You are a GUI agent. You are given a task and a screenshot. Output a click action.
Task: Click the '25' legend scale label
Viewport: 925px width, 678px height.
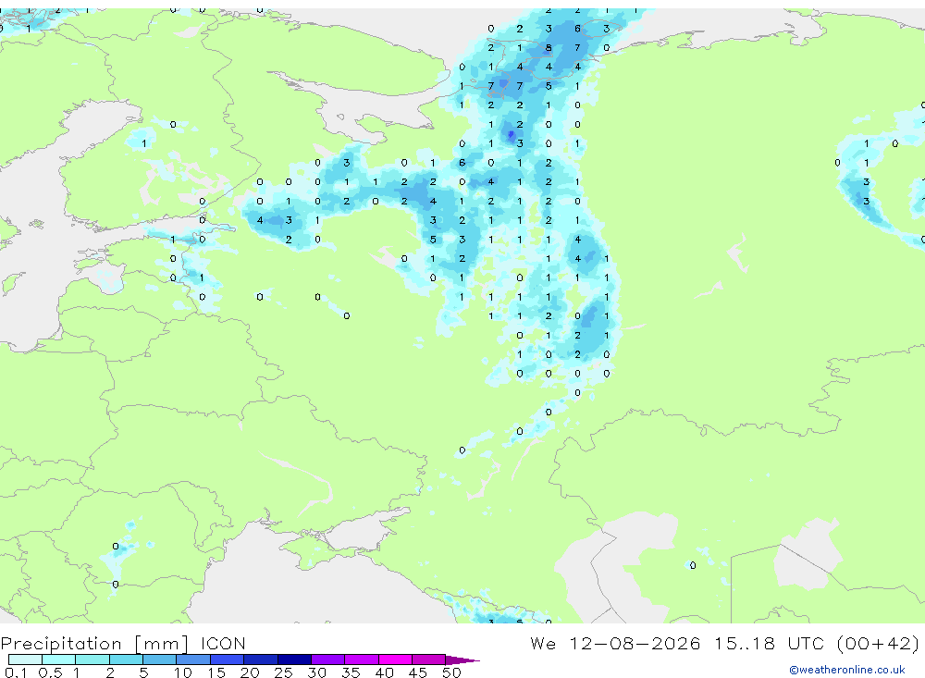coord(283,672)
